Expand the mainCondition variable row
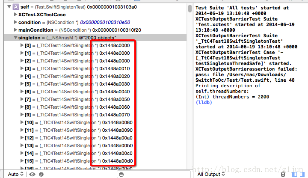Screen dimensions: 308x178 tap(15, 30)
